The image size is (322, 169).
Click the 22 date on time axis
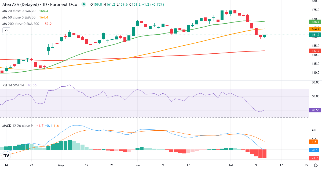(31, 165)
